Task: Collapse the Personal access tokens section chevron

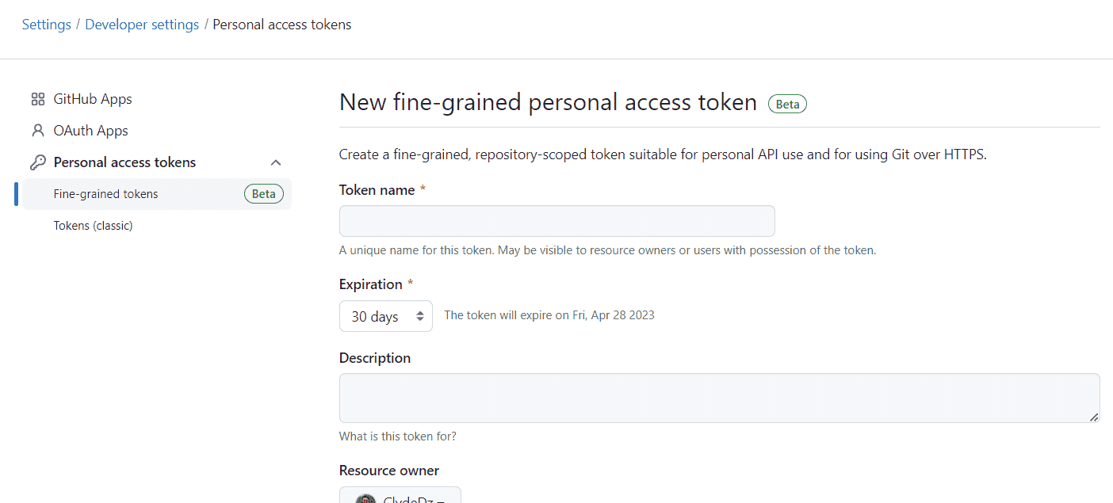Action: pos(276,162)
